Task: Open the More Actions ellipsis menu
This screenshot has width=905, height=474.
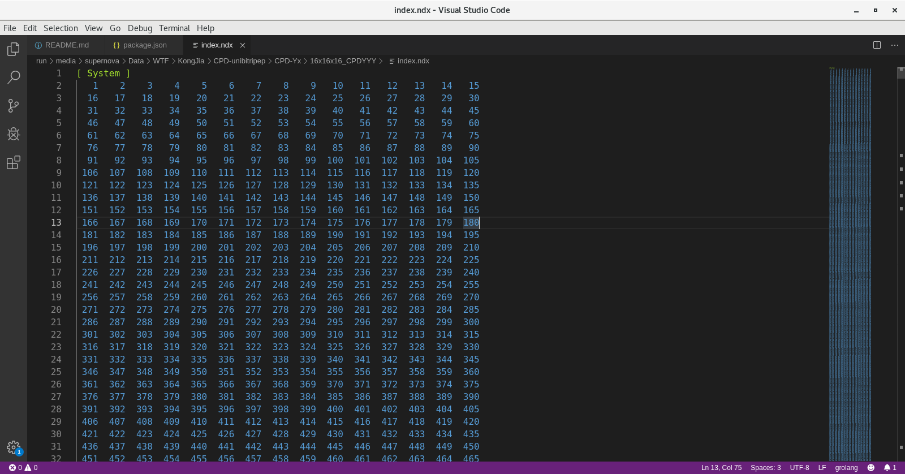Action: (x=895, y=45)
